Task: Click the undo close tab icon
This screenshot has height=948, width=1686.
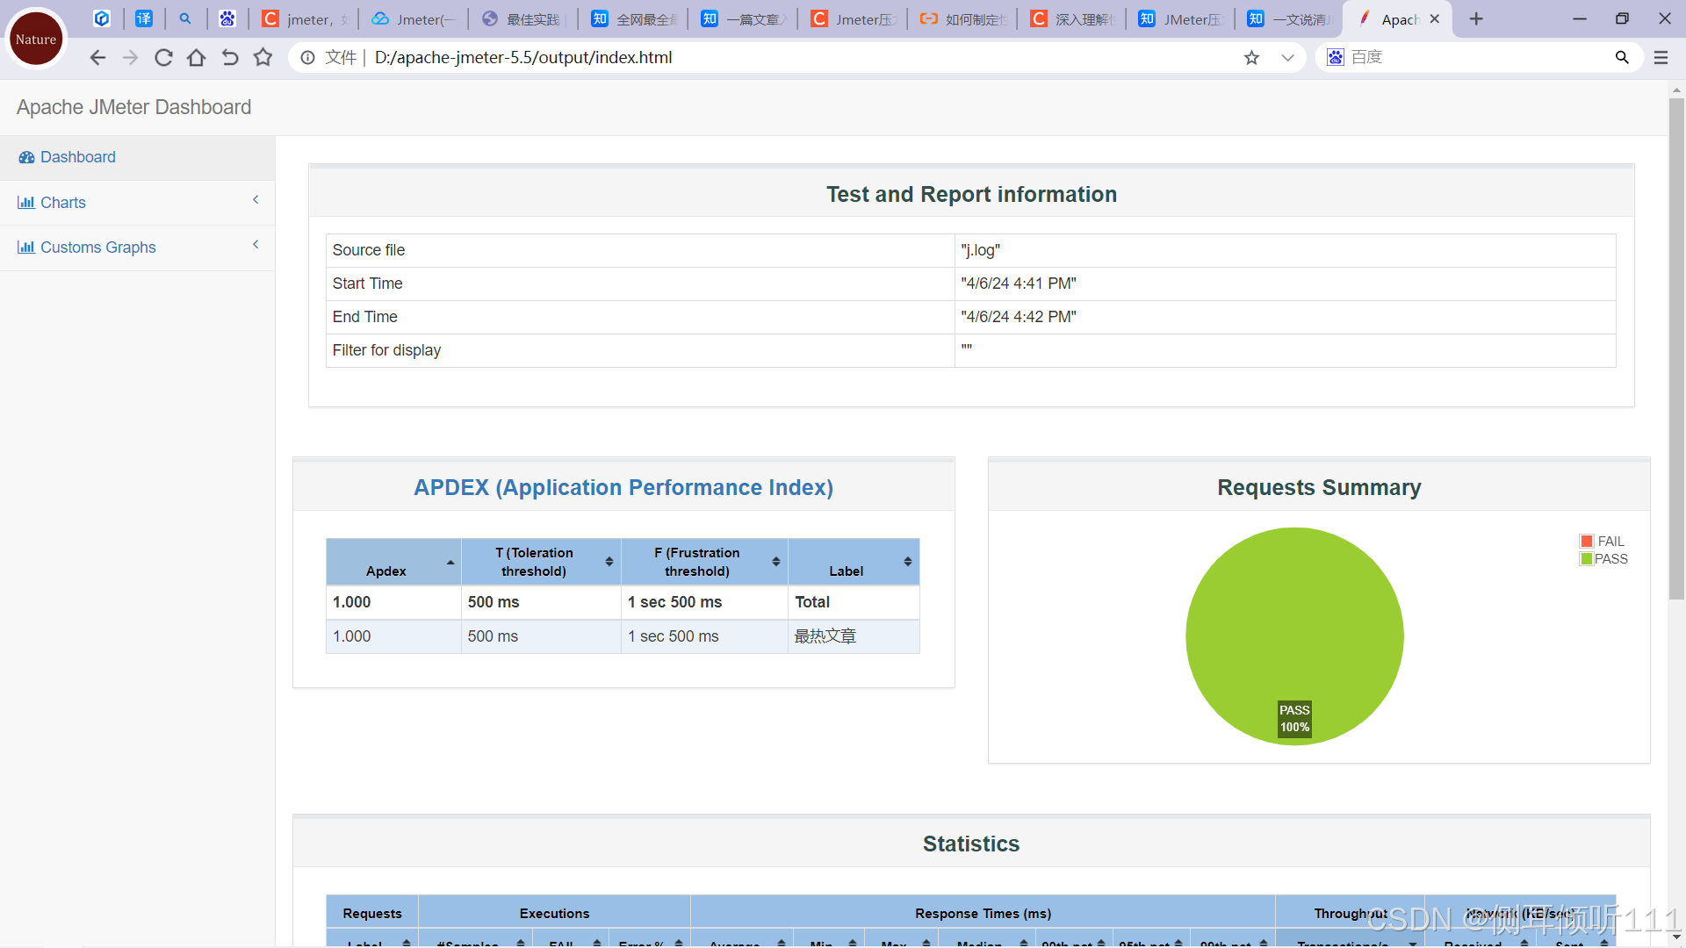Action: pyautogui.click(x=230, y=58)
